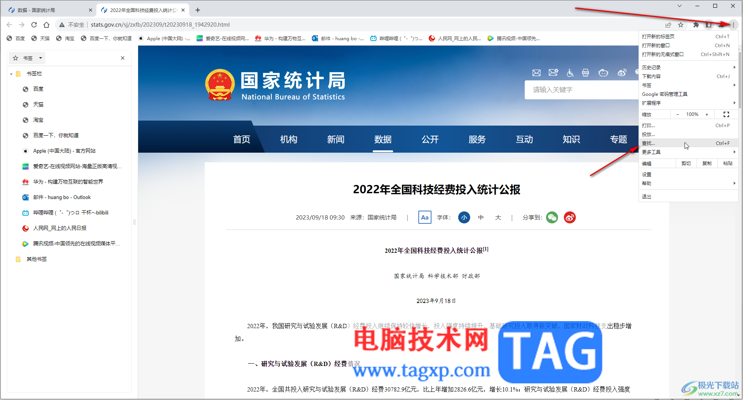Click the 请输入关键字 search field

click(x=581, y=90)
